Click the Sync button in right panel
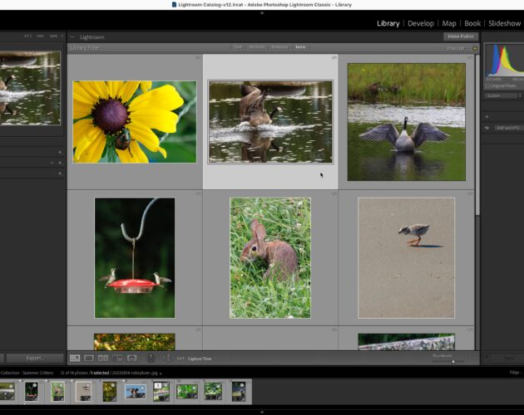524x415 pixels. tap(509, 358)
